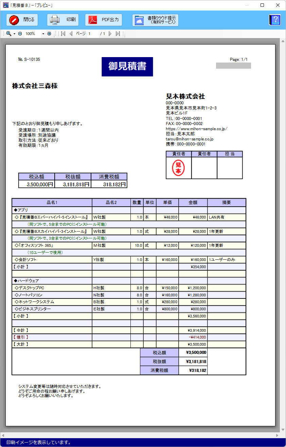
Task: Click the 中計 amount ¥3,914,000
Action: tap(197, 330)
